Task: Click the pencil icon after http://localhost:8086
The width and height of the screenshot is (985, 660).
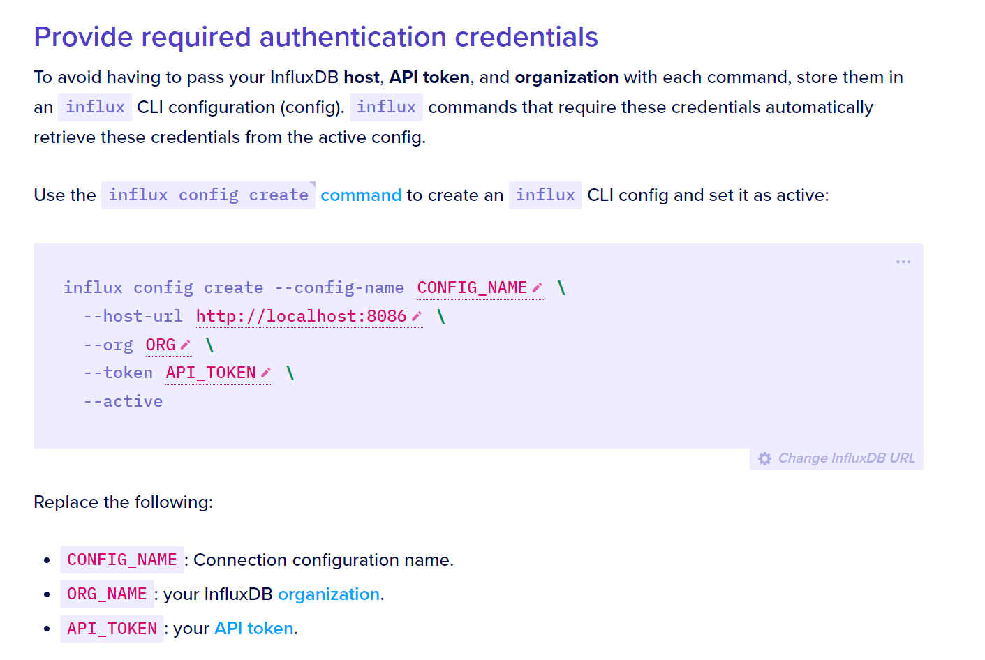Action: pos(417,316)
